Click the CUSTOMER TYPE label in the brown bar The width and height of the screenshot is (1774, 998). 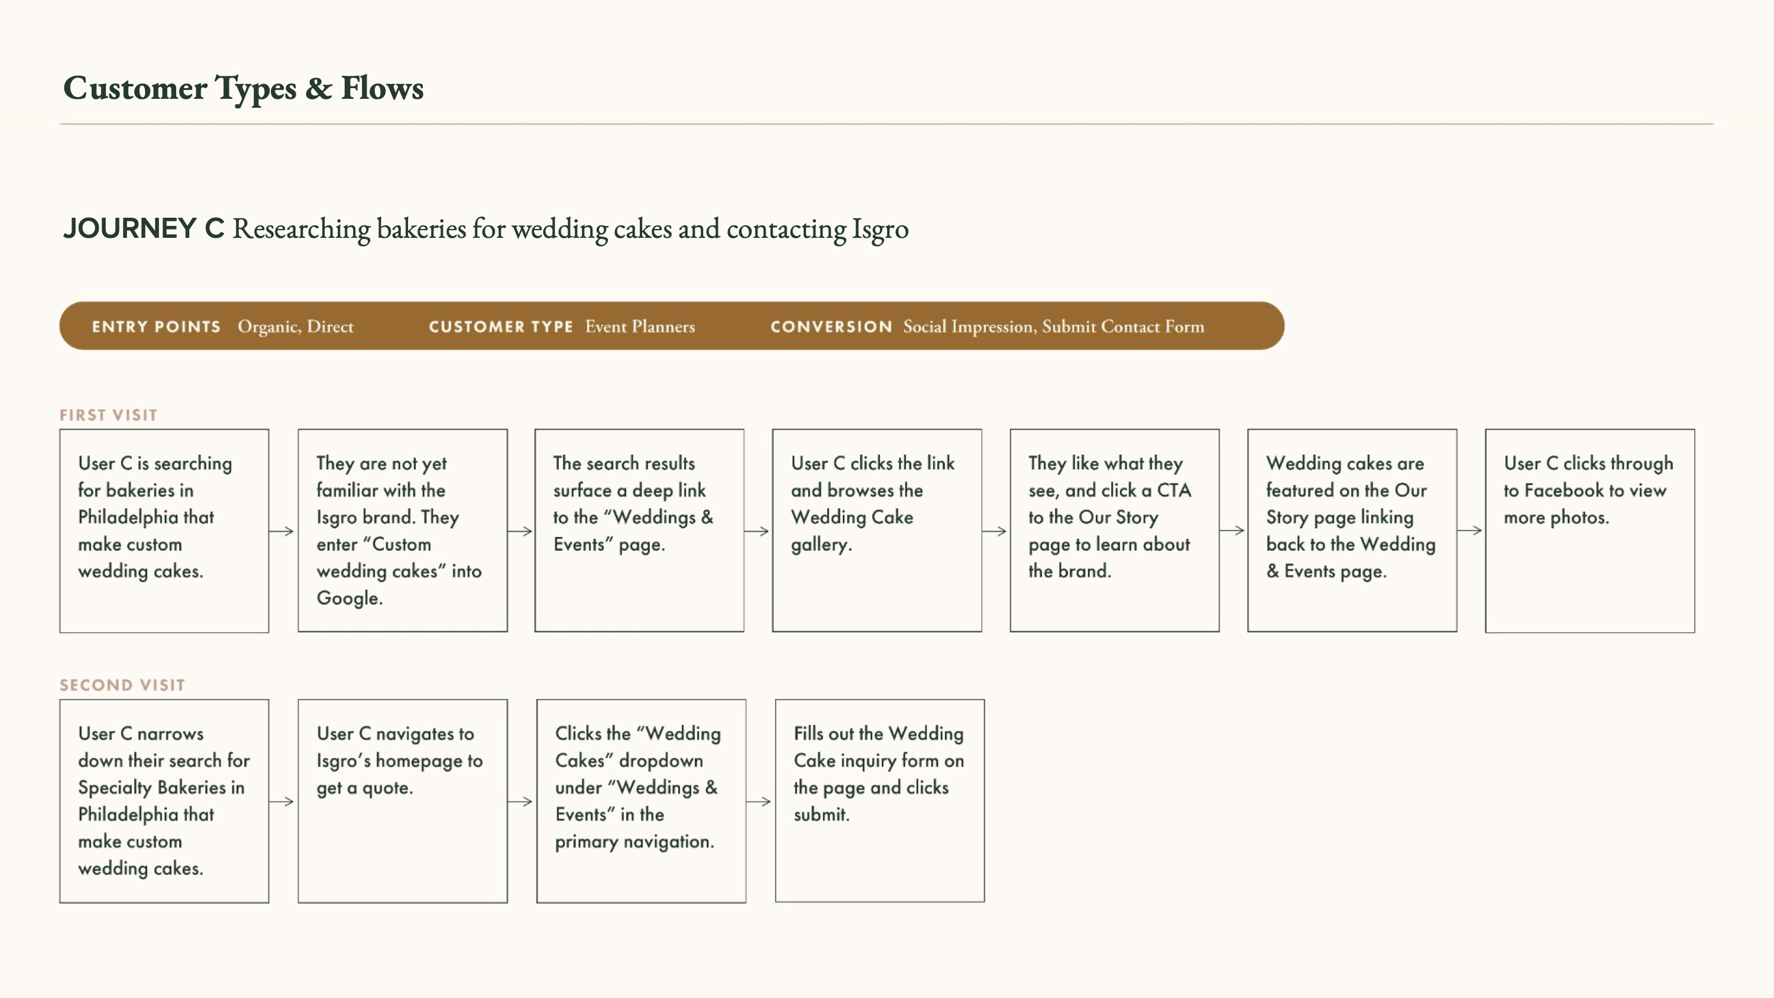coord(501,327)
